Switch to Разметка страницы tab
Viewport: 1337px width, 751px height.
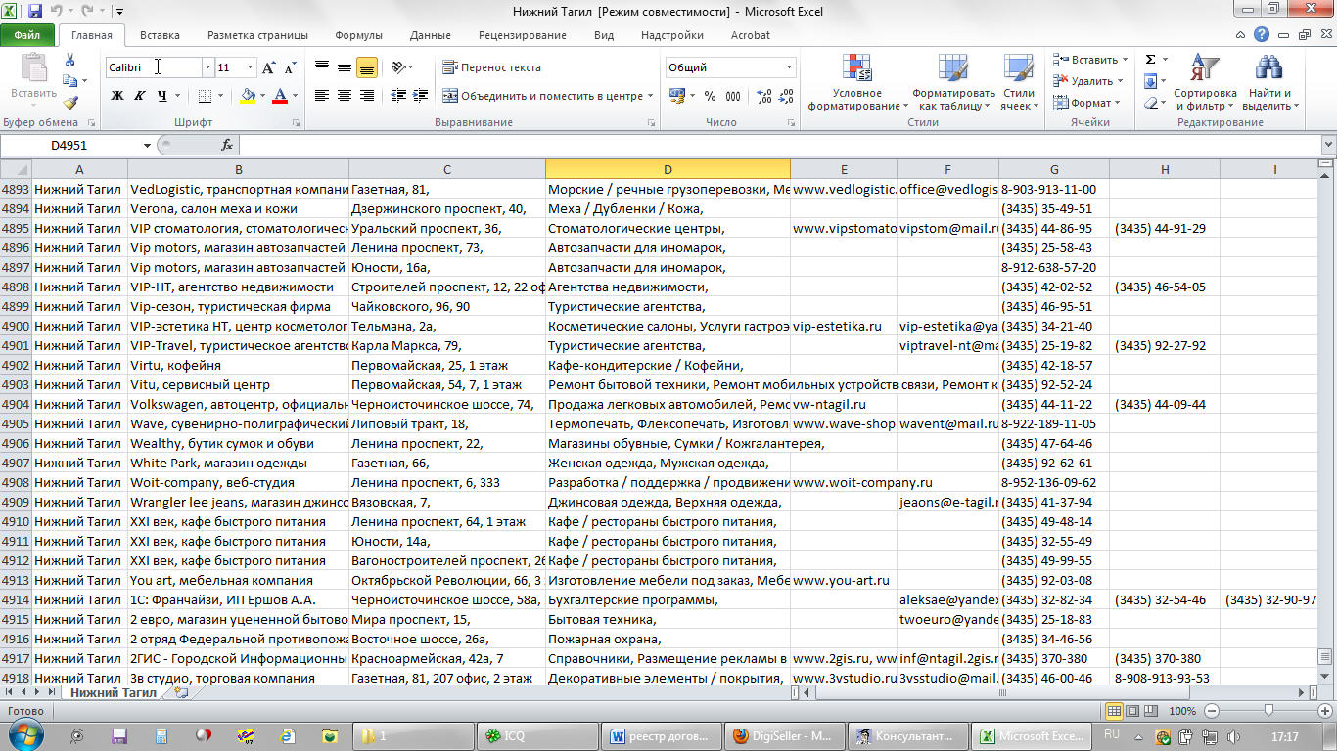257,35
